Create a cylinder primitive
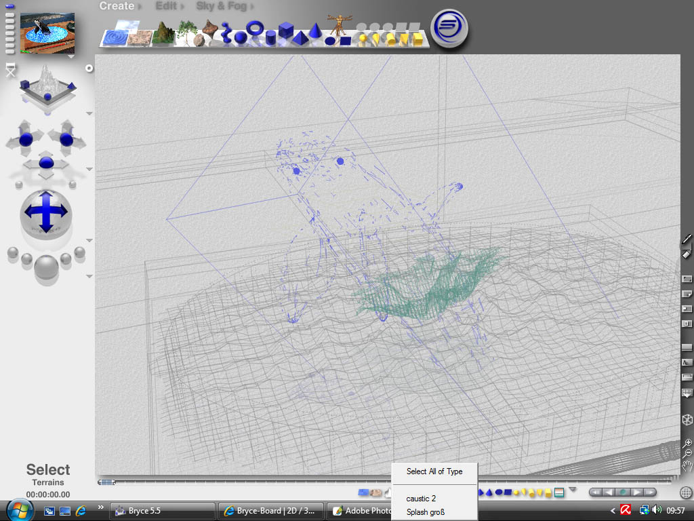The width and height of the screenshot is (694, 521). coord(270,39)
